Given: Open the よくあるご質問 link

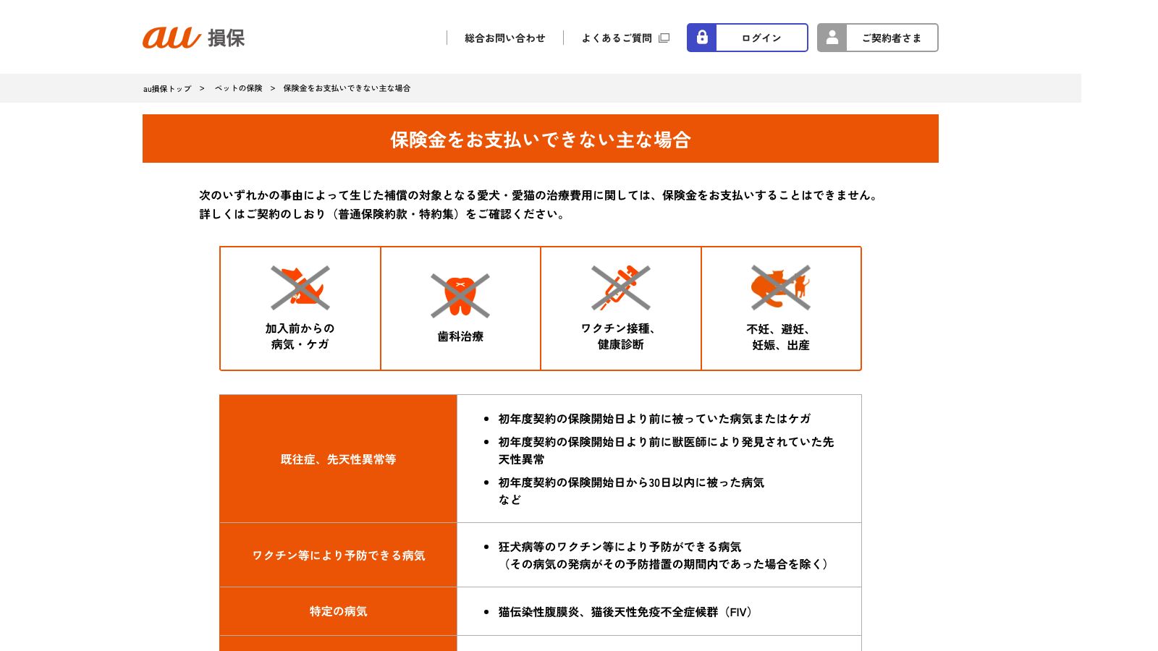Looking at the screenshot, I should [617, 38].
